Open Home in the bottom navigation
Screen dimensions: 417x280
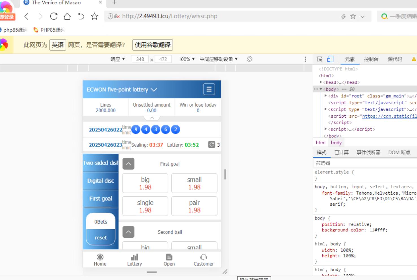[100, 260]
